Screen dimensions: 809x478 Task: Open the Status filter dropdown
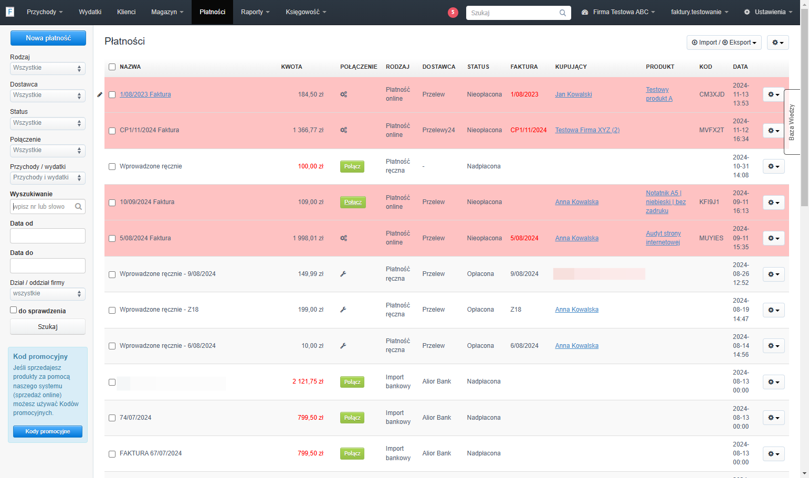coord(48,123)
